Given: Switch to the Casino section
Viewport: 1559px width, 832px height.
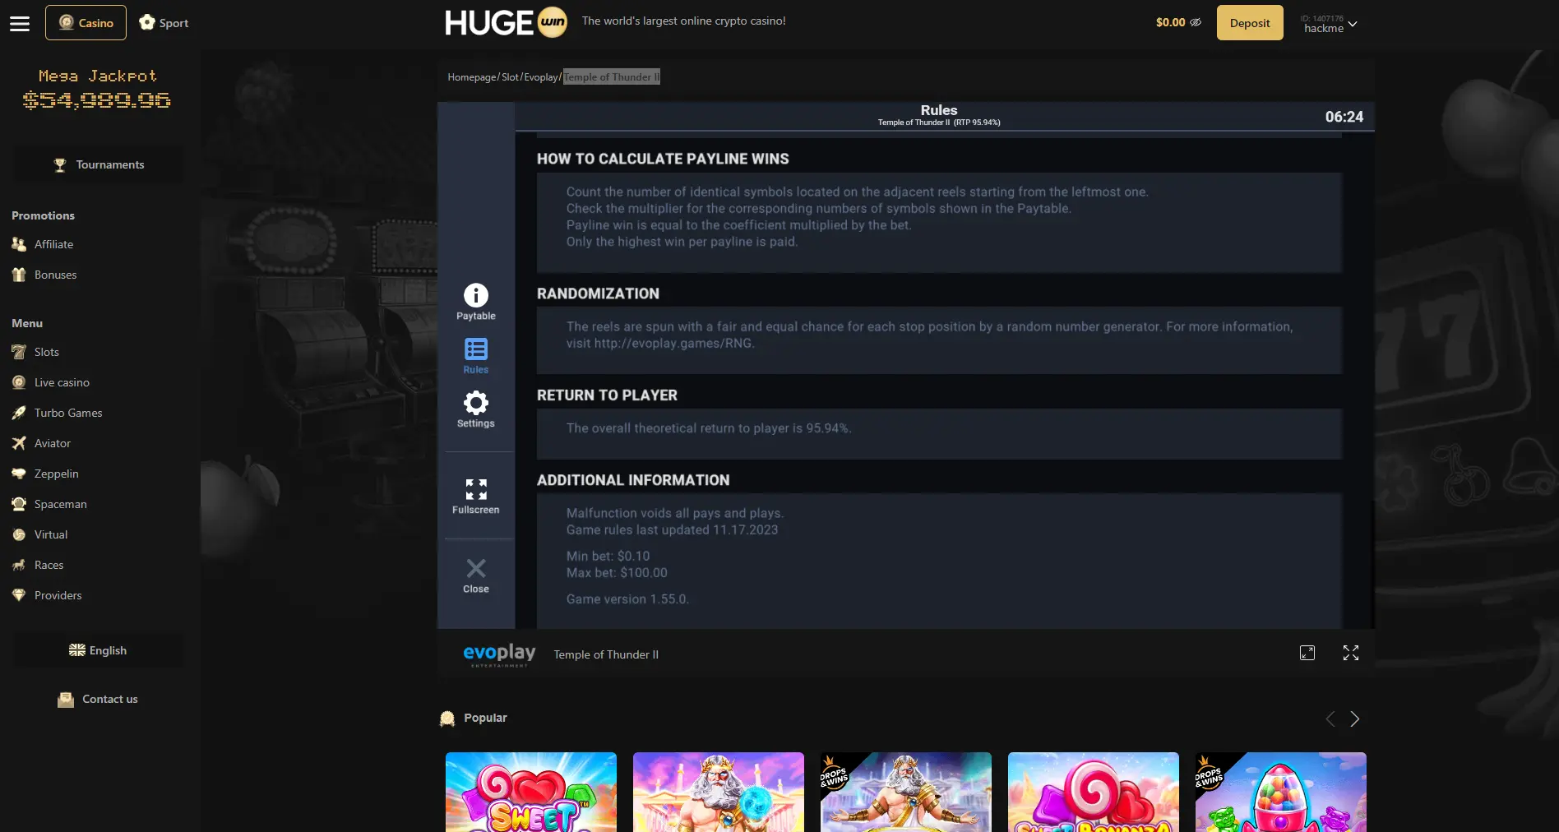Looking at the screenshot, I should tap(86, 23).
